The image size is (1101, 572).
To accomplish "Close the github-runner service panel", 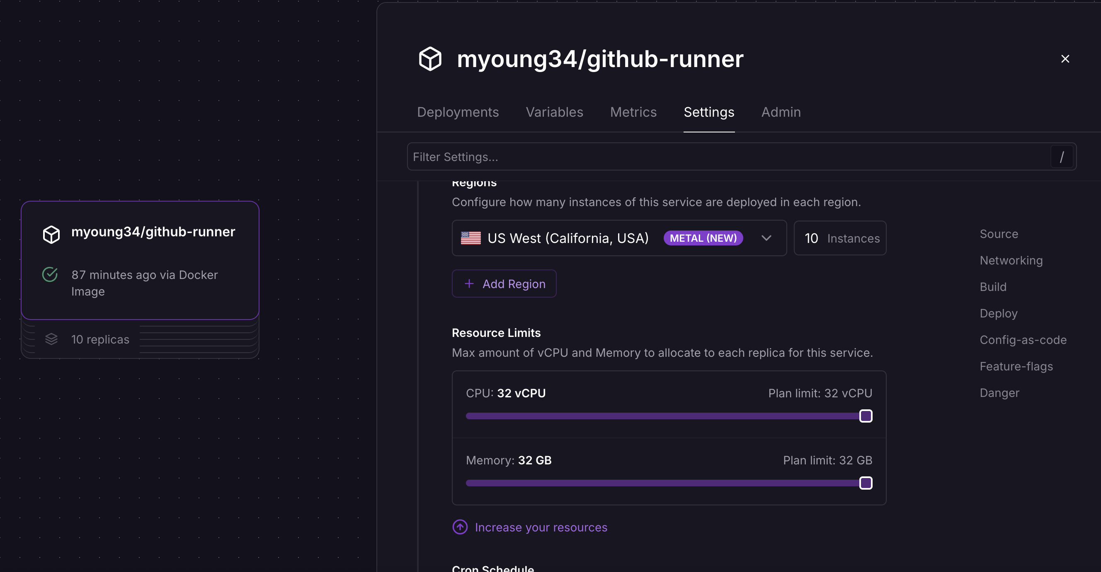I will pyautogui.click(x=1065, y=59).
